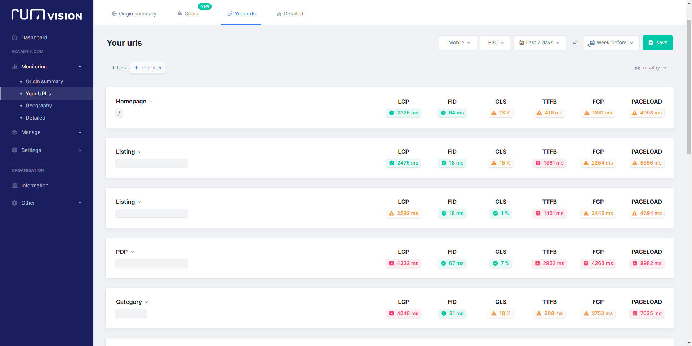Viewport: 692px width, 346px height.
Task: Click the RUMvision logo
Action: coord(47,15)
